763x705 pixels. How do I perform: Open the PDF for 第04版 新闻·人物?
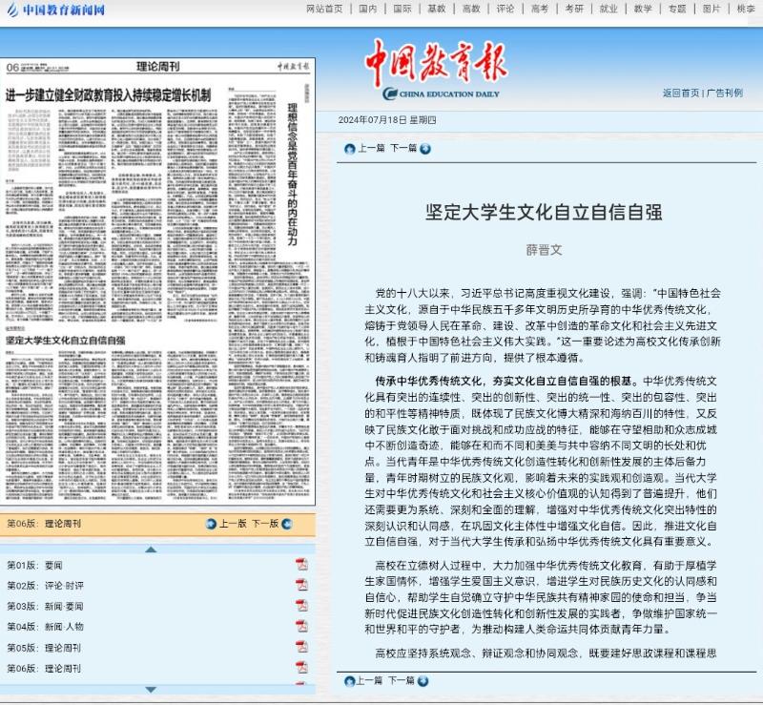301,627
